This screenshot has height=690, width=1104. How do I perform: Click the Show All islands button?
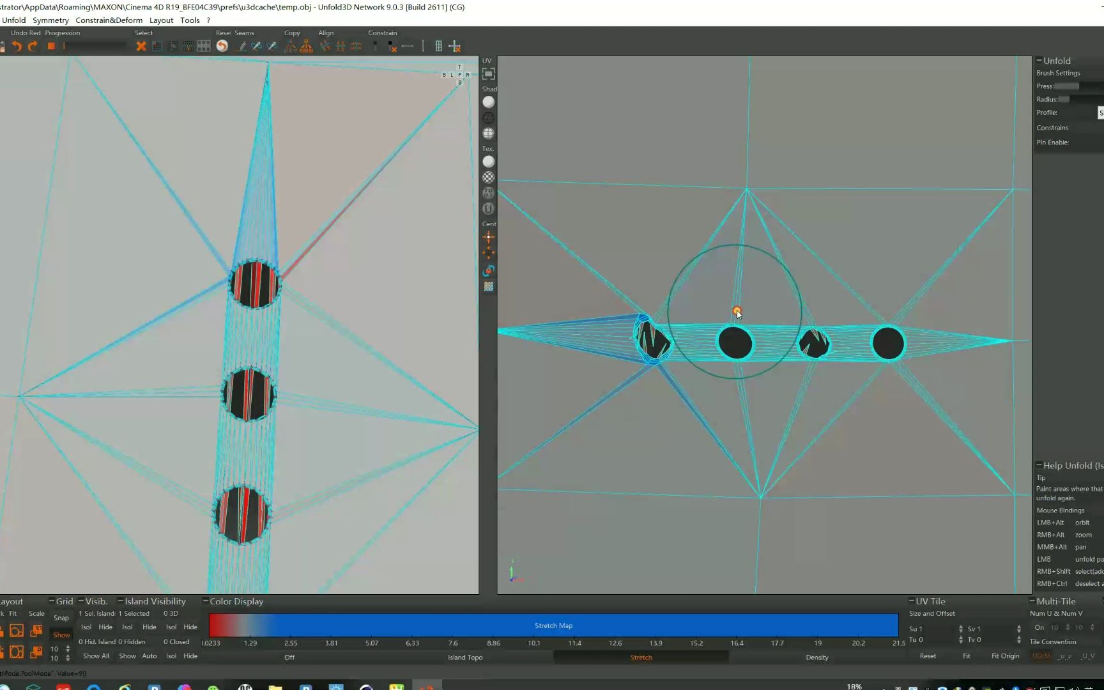pos(96,656)
